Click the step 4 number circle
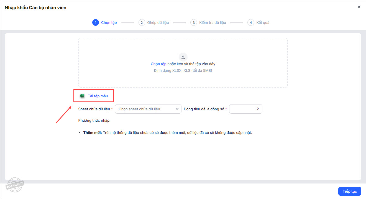 (250, 22)
